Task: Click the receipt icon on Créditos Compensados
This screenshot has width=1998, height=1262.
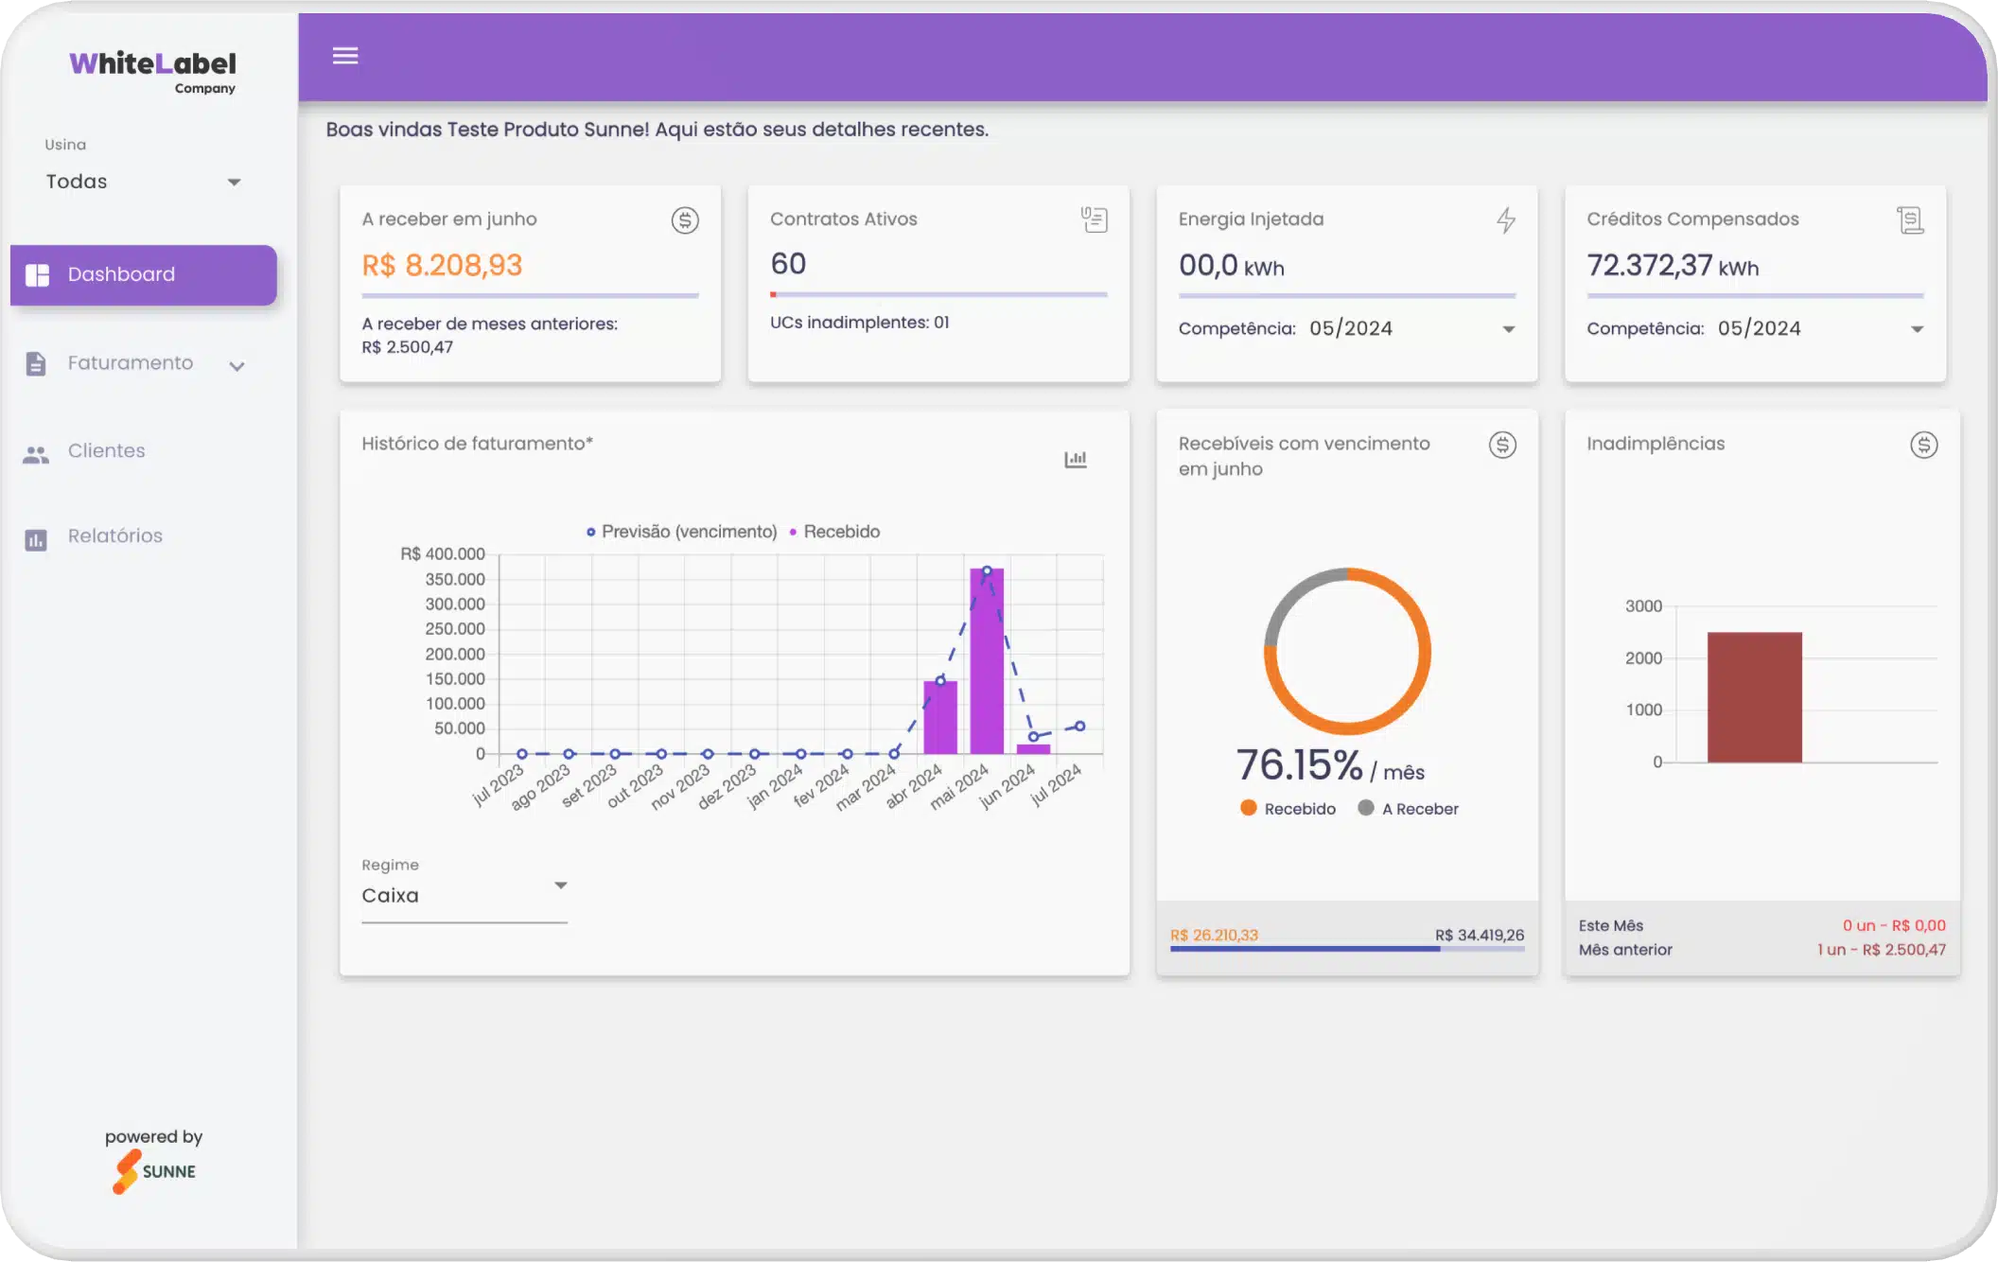Action: tap(1910, 220)
